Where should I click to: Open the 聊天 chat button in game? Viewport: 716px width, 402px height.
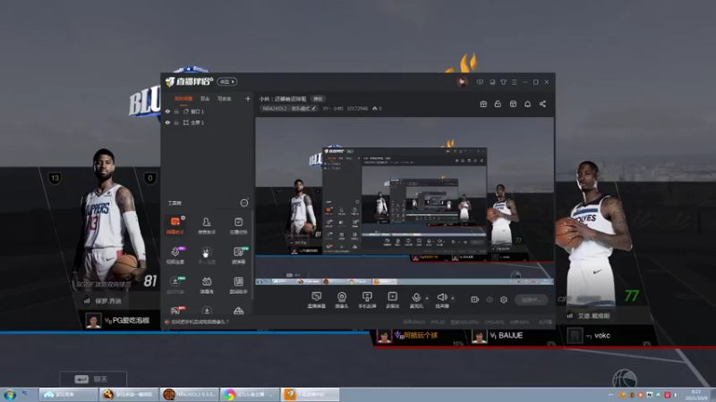[93, 379]
